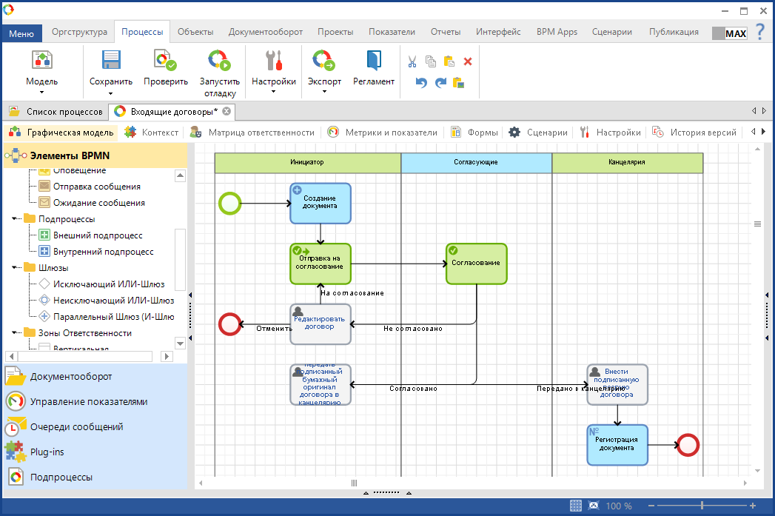This screenshot has width=775, height=516.
Task: Select the Согласование task on the diagram
Action: 476,264
